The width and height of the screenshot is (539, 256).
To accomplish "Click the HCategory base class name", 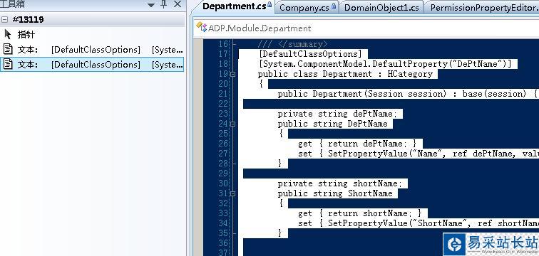I will coord(410,74).
